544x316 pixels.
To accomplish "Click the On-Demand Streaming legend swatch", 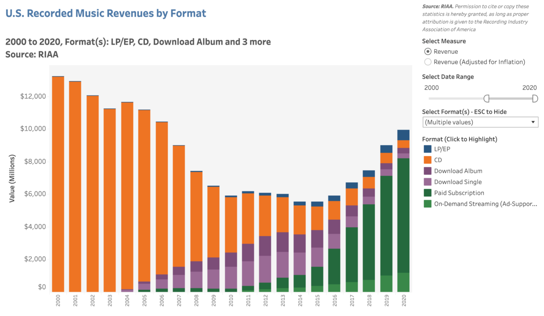I will (427, 204).
